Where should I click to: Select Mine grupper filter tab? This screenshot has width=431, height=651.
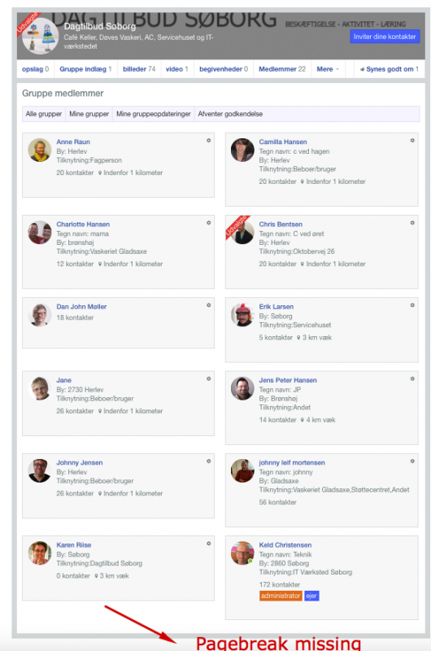coord(89,114)
